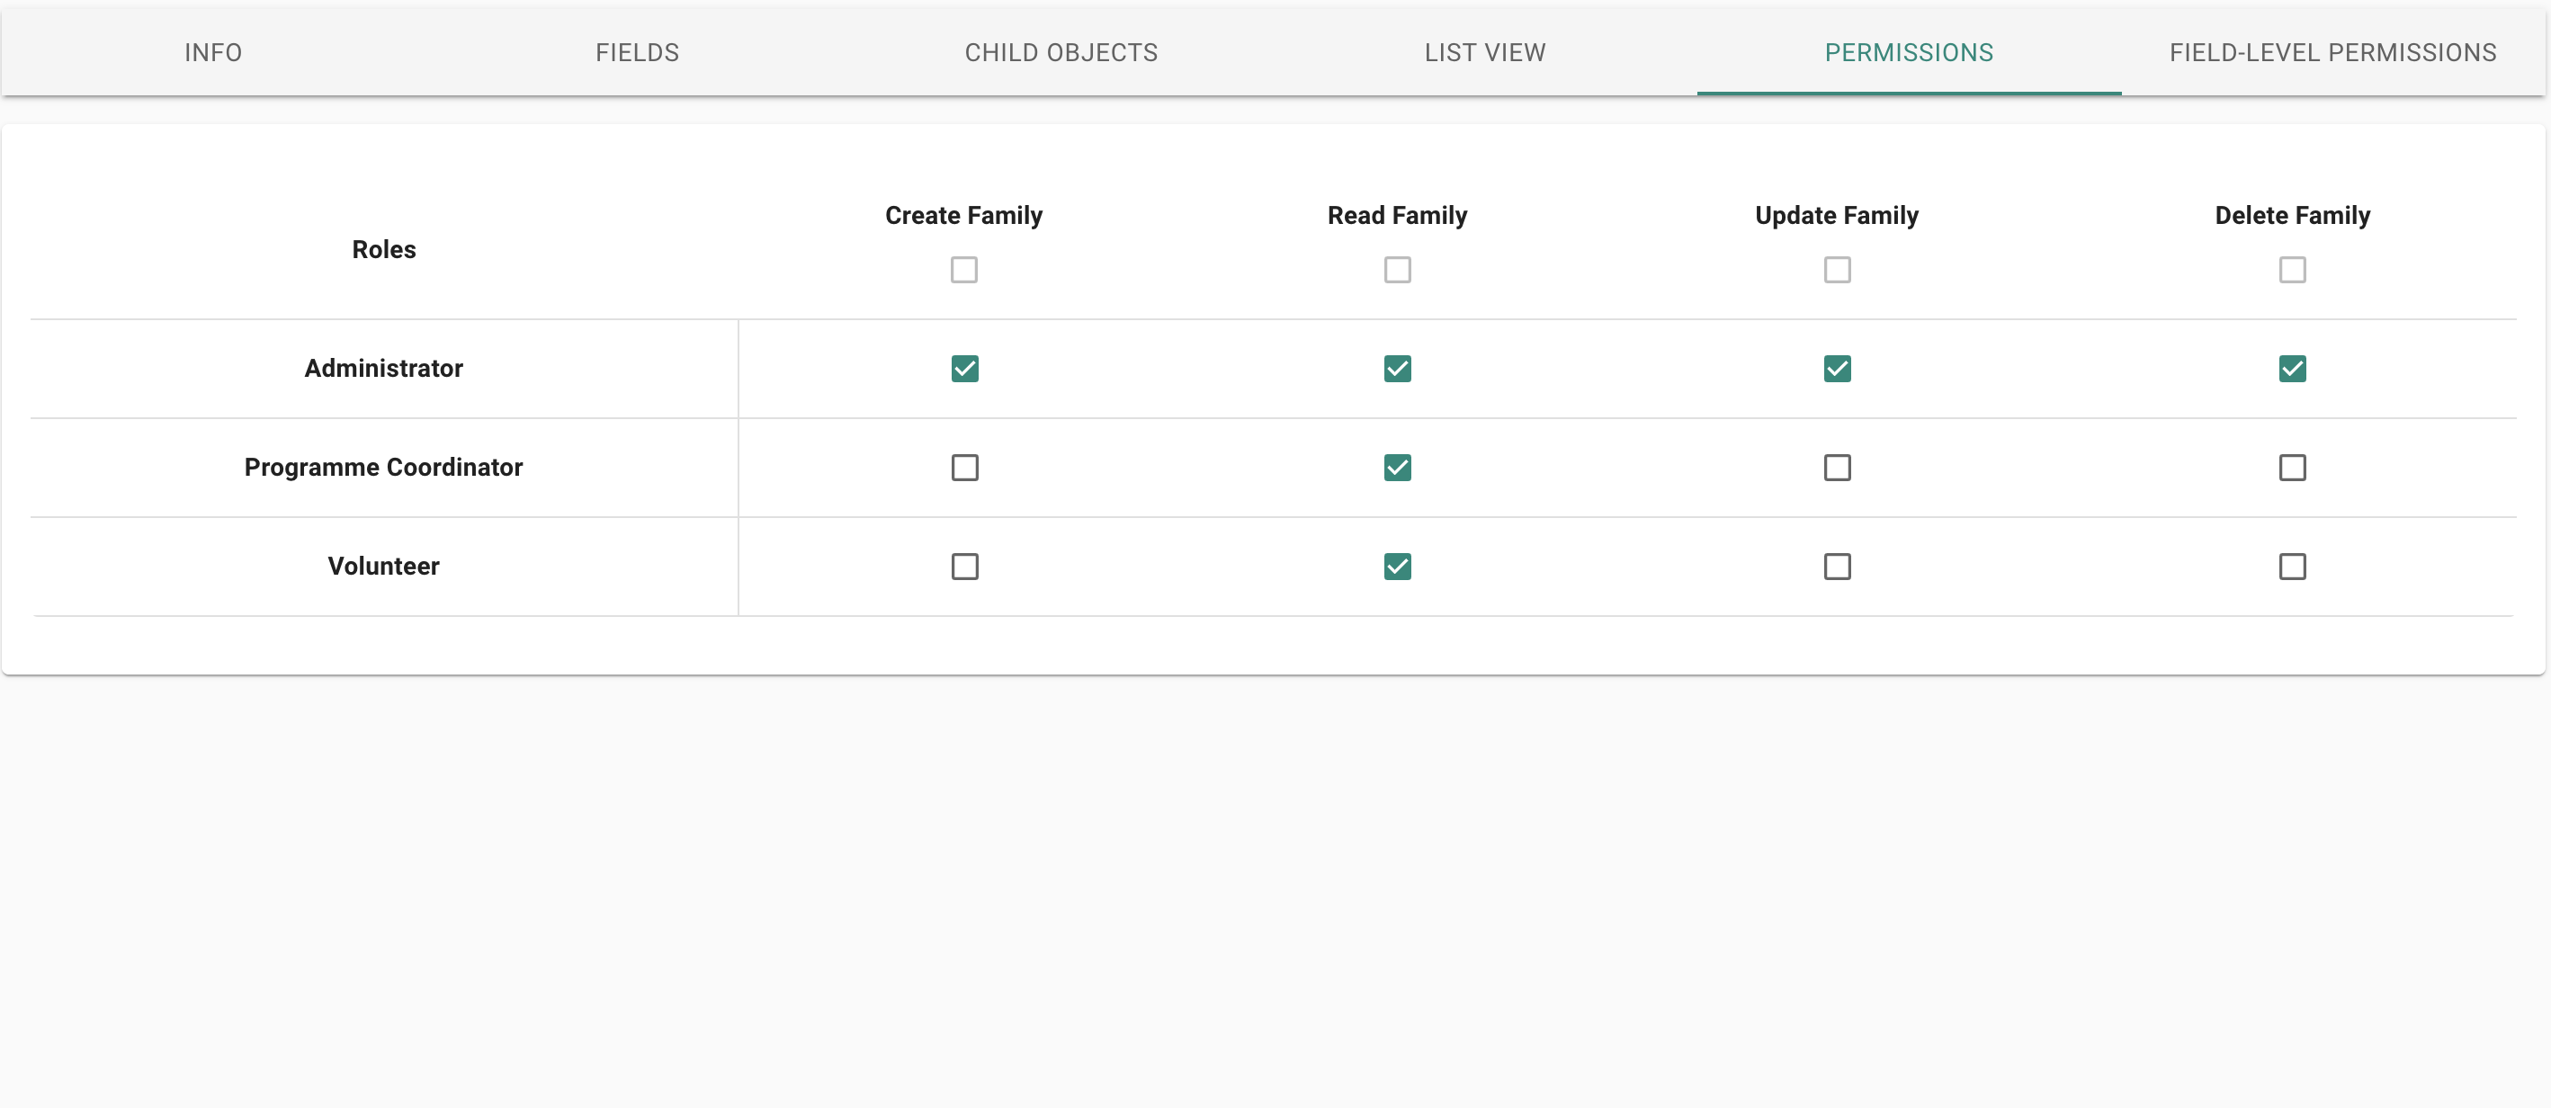Uncheck Delete Family for Administrator
2551x1108 pixels.
pyautogui.click(x=2292, y=369)
